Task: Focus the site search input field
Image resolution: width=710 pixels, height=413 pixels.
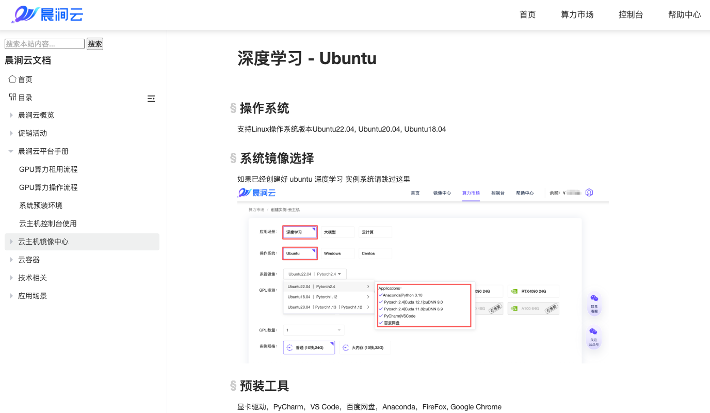Action: pos(44,44)
